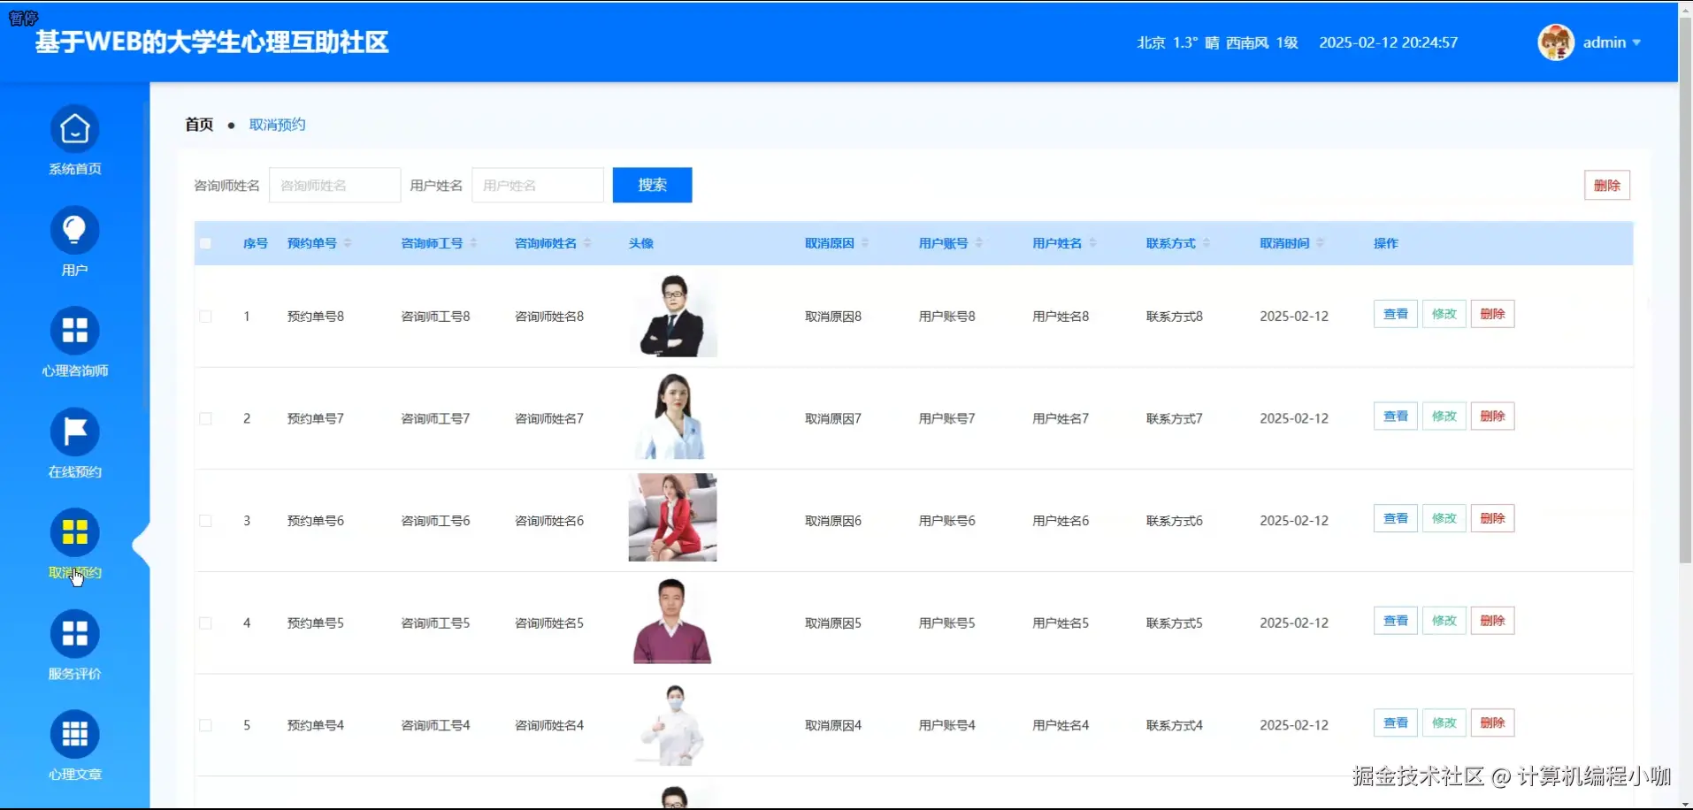This screenshot has width=1693, height=810.
Task: Click the 搜索 search button
Action: [652, 185]
